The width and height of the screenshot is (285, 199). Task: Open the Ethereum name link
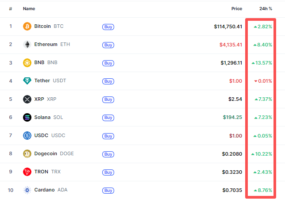[46, 45]
